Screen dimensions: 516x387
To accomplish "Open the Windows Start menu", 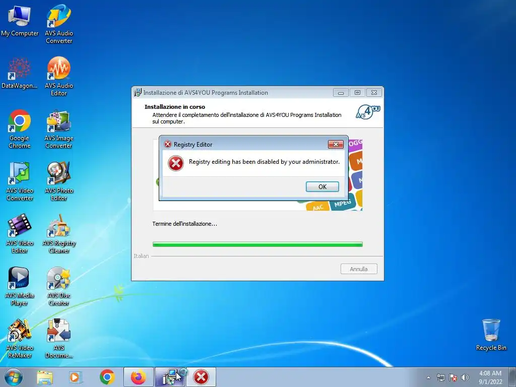I will click(x=13, y=377).
